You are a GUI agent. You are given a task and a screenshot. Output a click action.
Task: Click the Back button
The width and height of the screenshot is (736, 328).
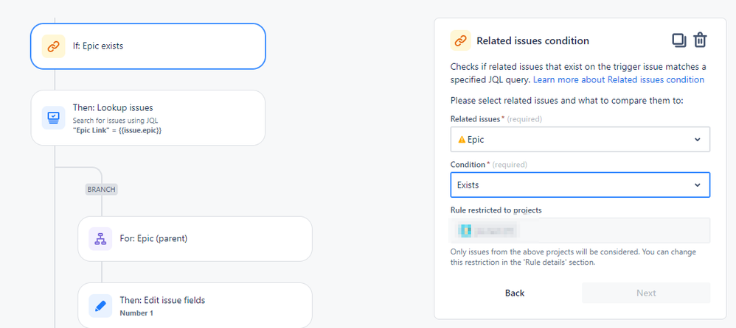(515, 293)
